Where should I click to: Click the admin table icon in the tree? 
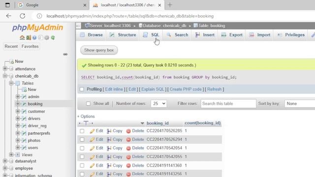pyautogui.click(x=24, y=97)
